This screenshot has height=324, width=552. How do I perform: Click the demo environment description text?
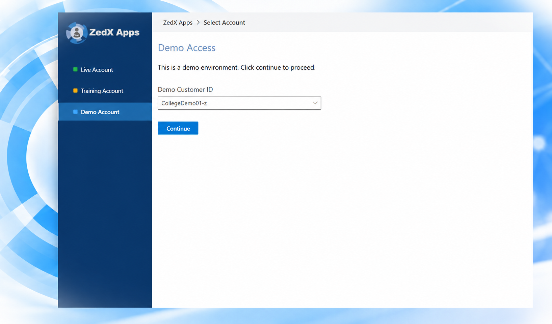[x=237, y=67]
